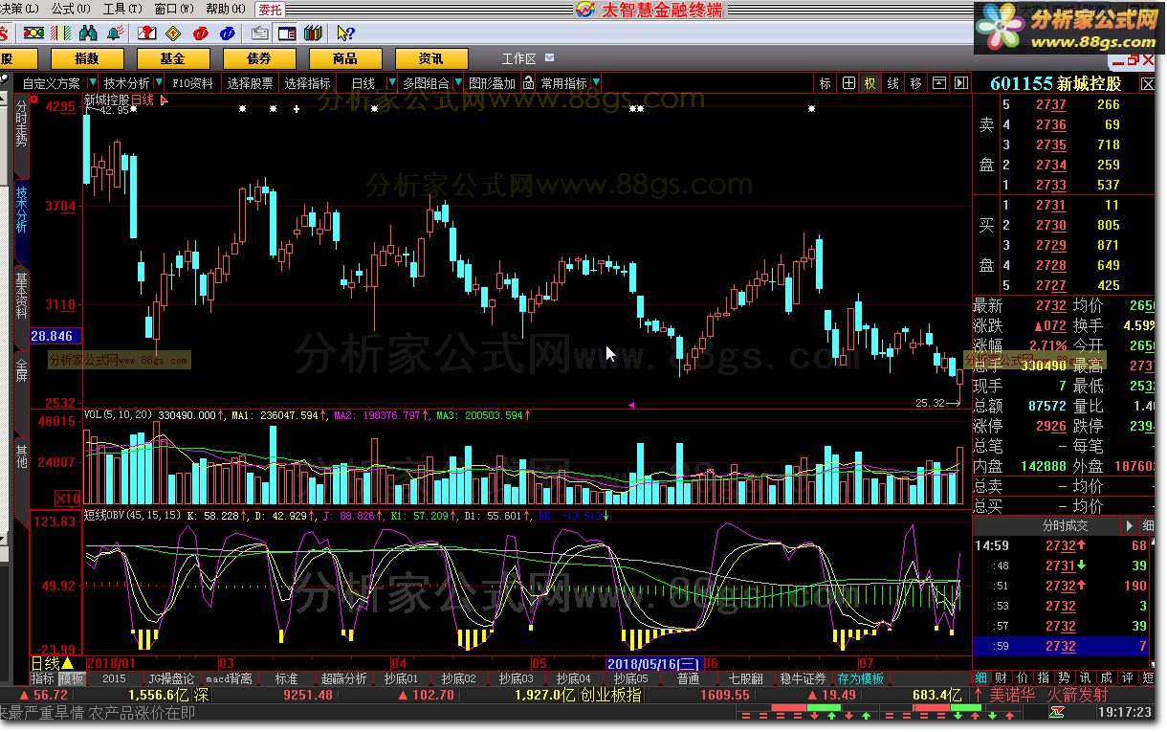This screenshot has height=732, width=1167.
Task: Click the context help cursor icon
Action: click(x=344, y=33)
